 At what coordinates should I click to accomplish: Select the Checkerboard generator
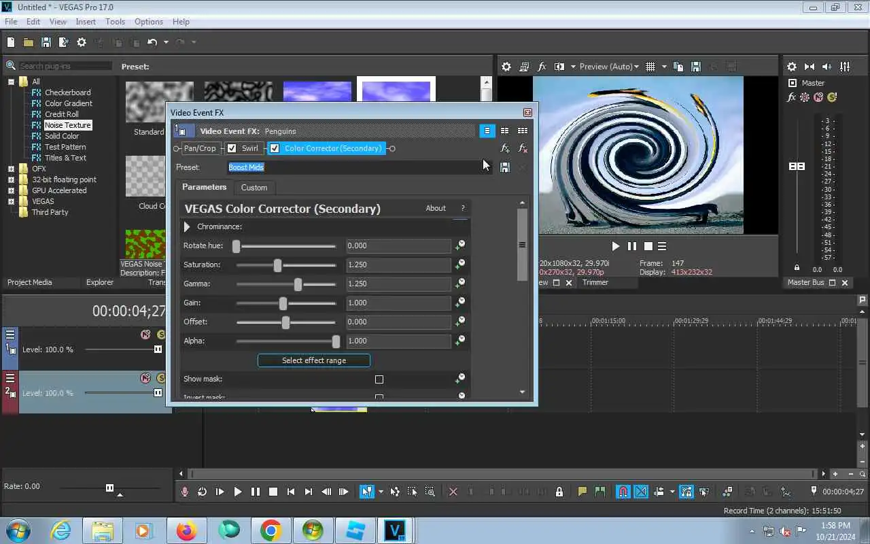tap(67, 92)
